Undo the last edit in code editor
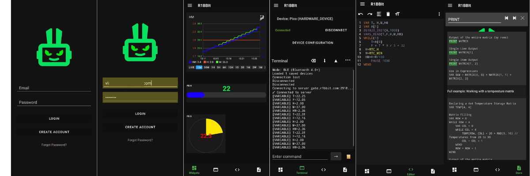 [x=360, y=14]
